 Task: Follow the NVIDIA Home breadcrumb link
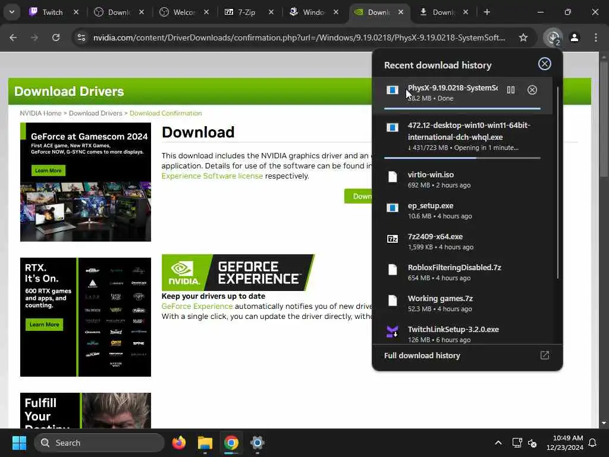coord(40,113)
